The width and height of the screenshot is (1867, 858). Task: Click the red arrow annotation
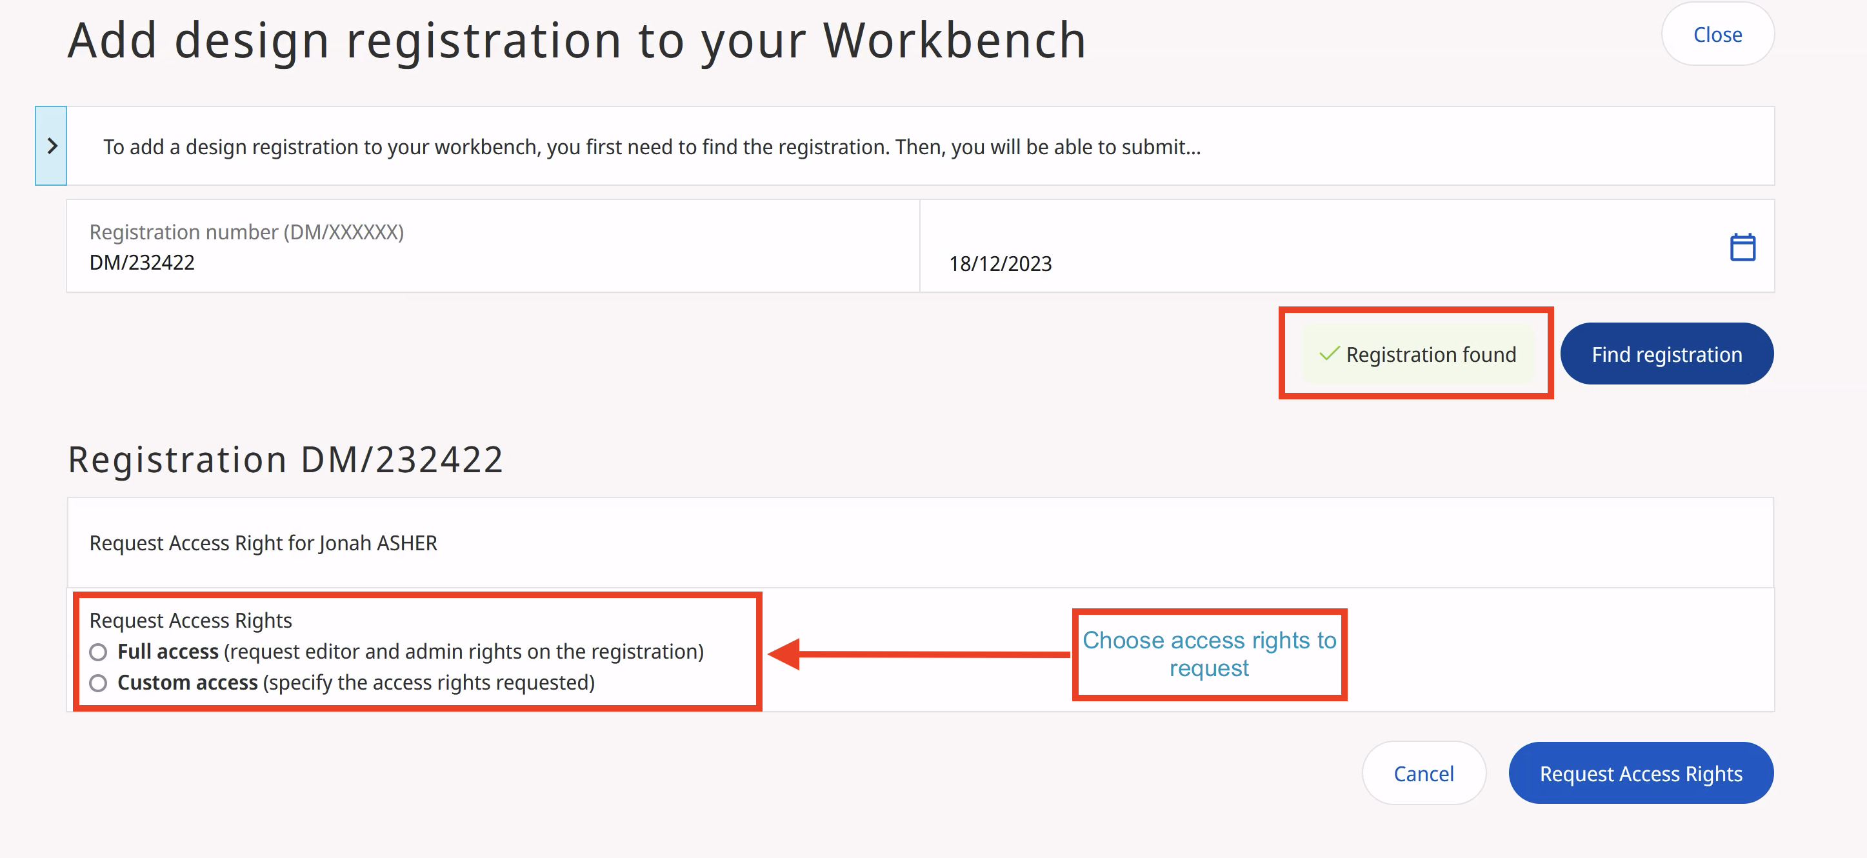[x=917, y=653]
